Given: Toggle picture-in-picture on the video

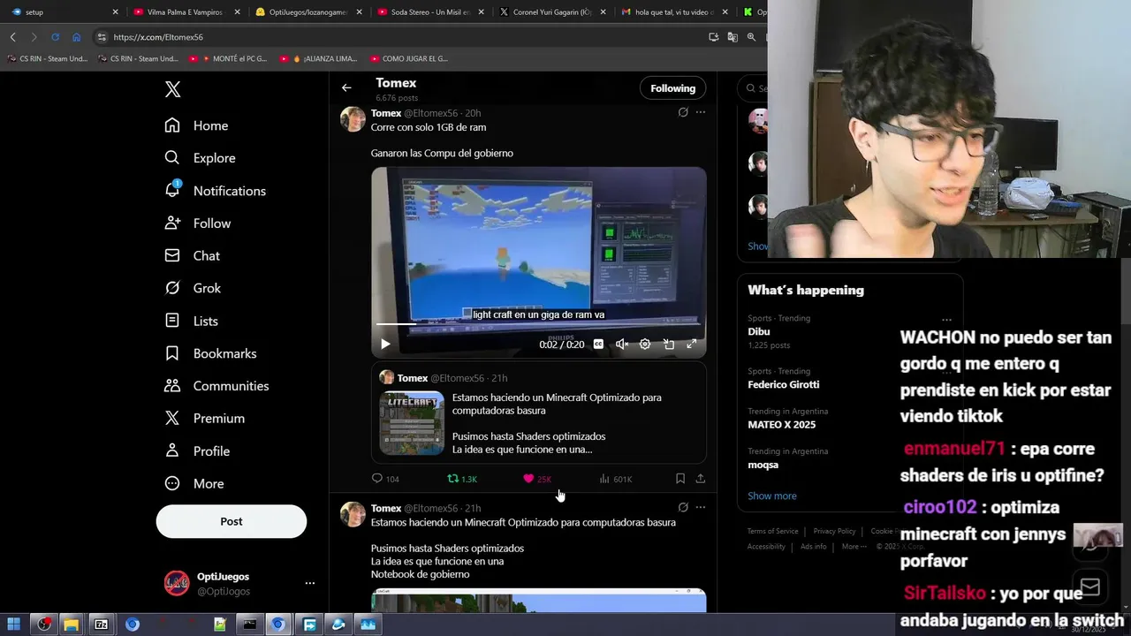Looking at the screenshot, I should click(x=669, y=344).
